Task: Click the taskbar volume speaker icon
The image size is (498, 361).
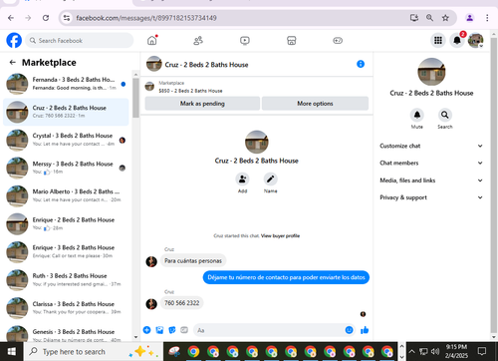Action: click(x=435, y=351)
